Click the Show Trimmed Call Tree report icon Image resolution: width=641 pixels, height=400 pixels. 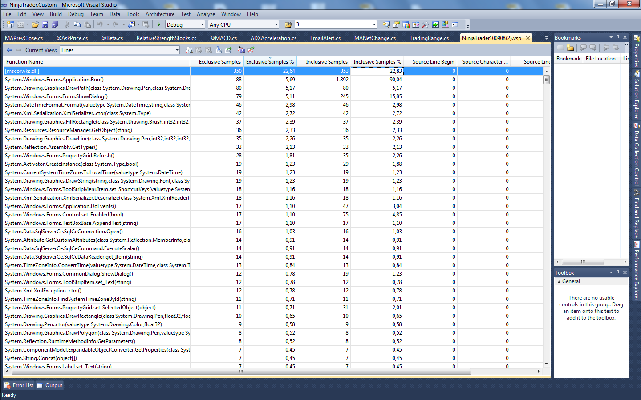(x=189, y=50)
